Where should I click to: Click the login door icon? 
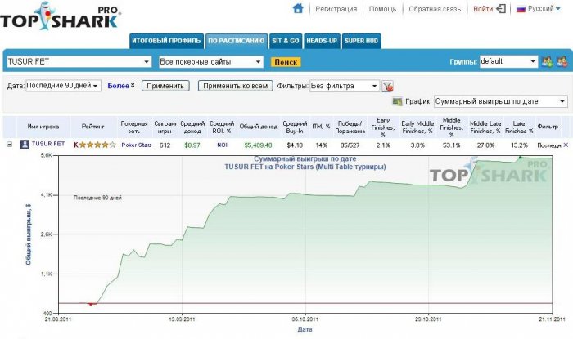pos(501,8)
